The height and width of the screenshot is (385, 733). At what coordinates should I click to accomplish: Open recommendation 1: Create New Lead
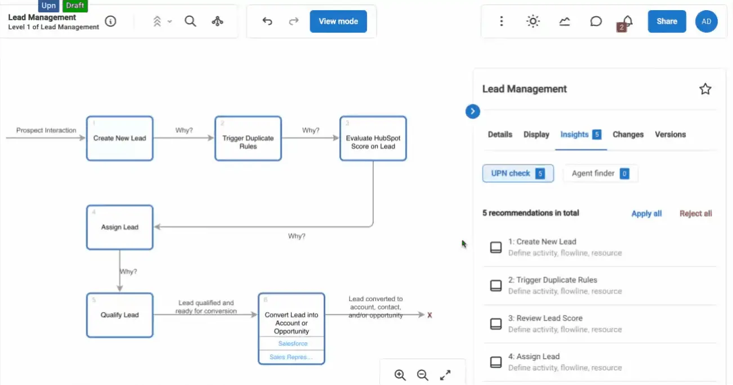[600, 247]
